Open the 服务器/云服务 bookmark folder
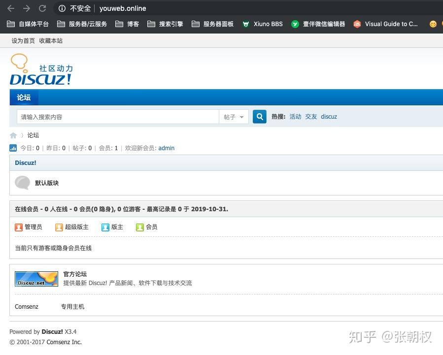Viewport: 443px width, 355px height. tap(82, 24)
